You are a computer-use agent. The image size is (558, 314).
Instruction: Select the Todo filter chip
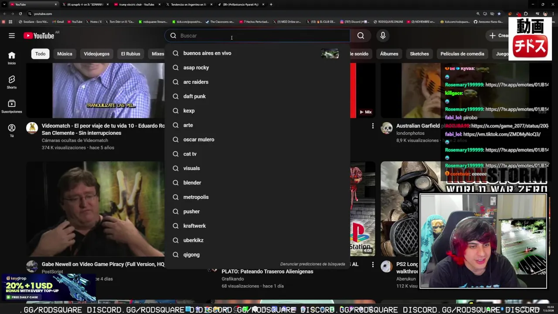tap(41, 54)
